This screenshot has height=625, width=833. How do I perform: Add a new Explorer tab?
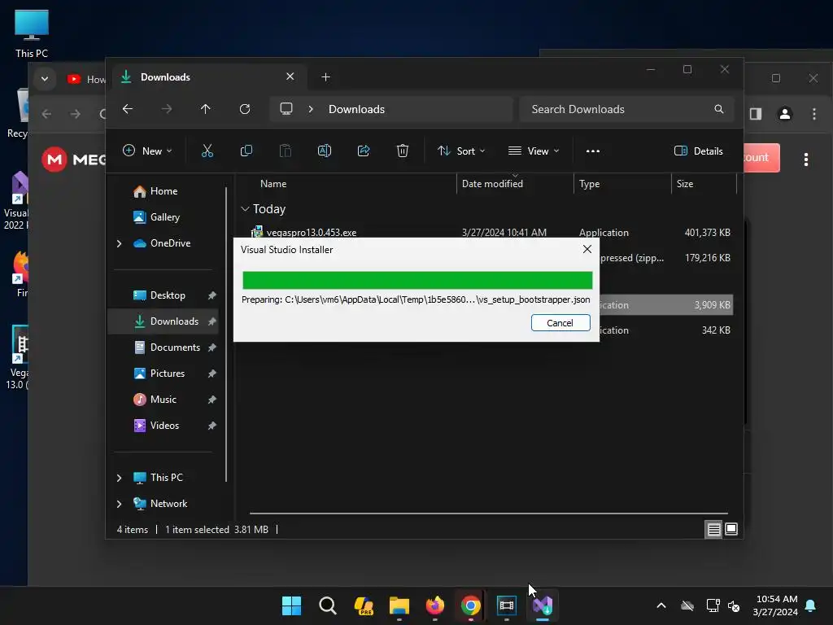pyautogui.click(x=325, y=77)
